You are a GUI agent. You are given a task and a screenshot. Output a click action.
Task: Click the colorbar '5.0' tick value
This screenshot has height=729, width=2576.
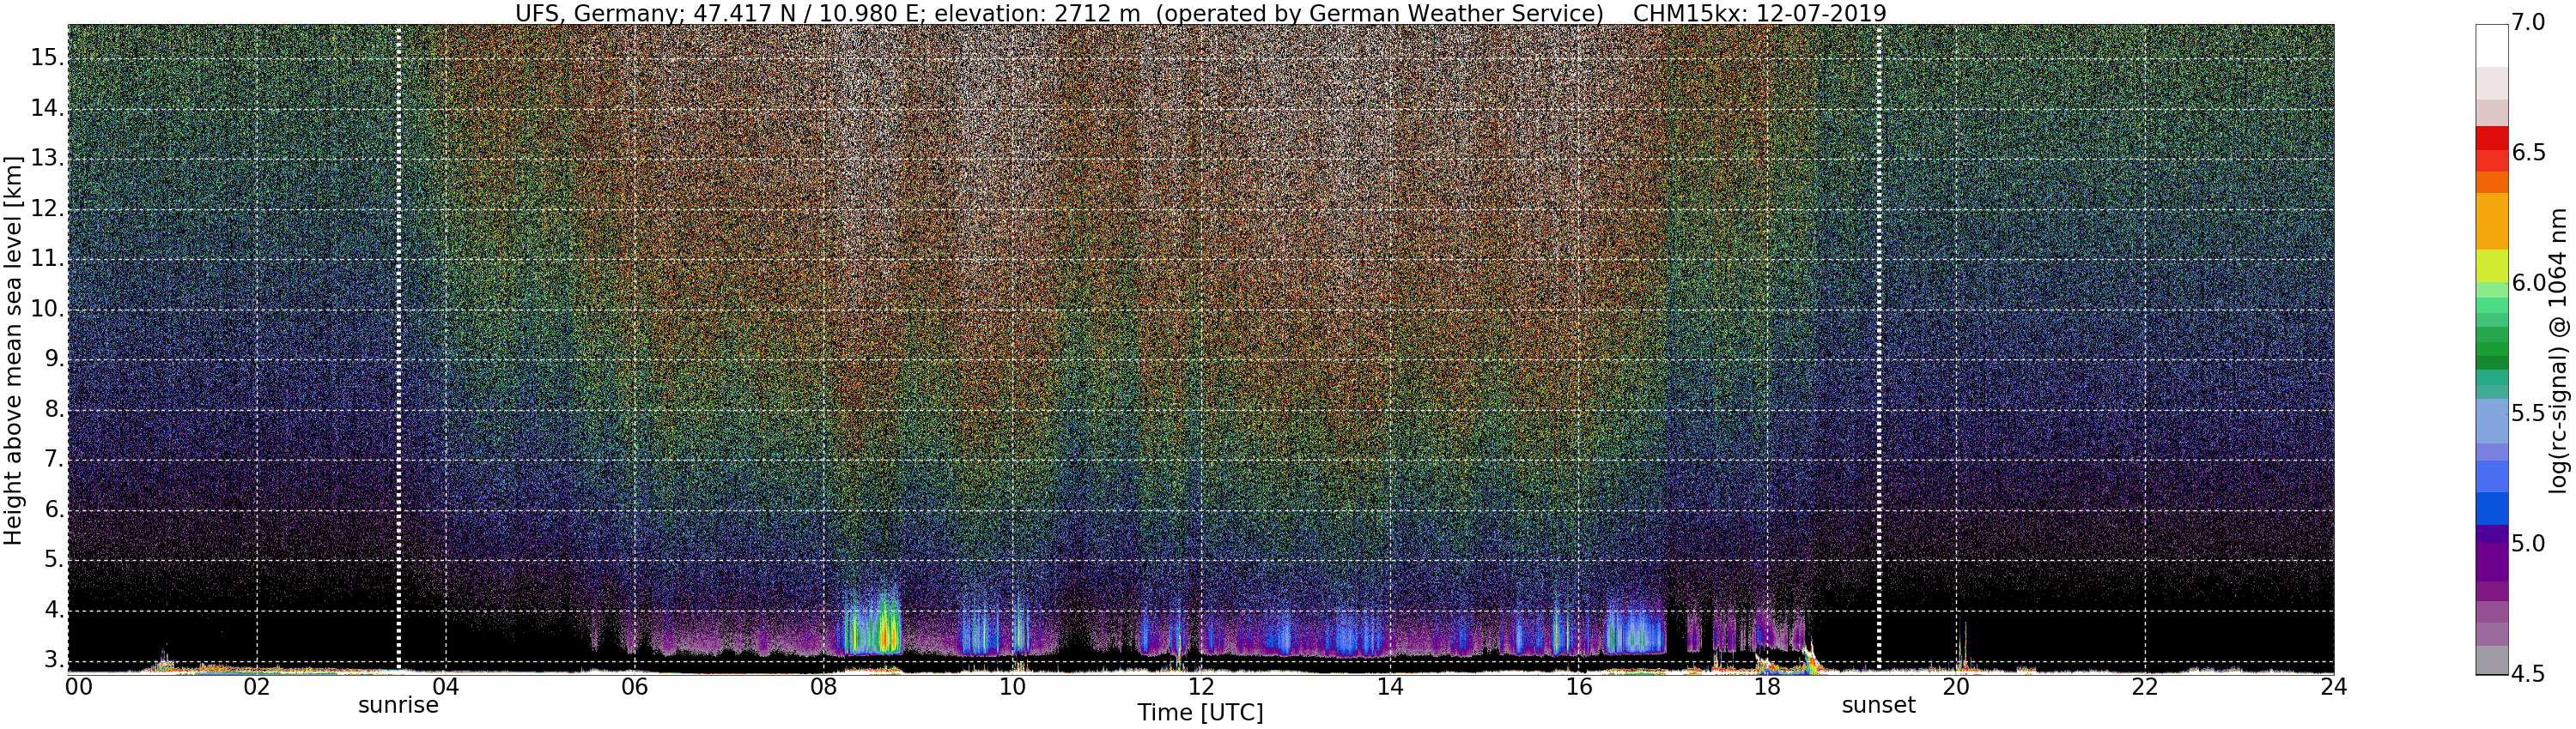pyautogui.click(x=2528, y=545)
